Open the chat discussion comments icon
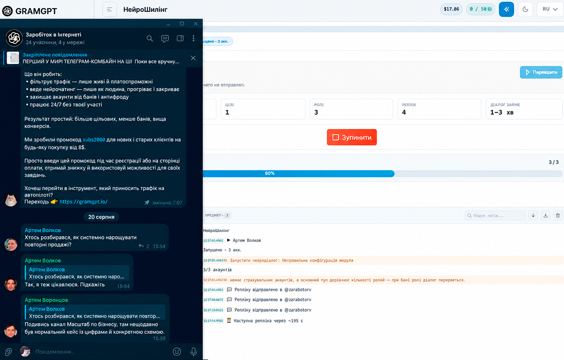 (x=165, y=38)
